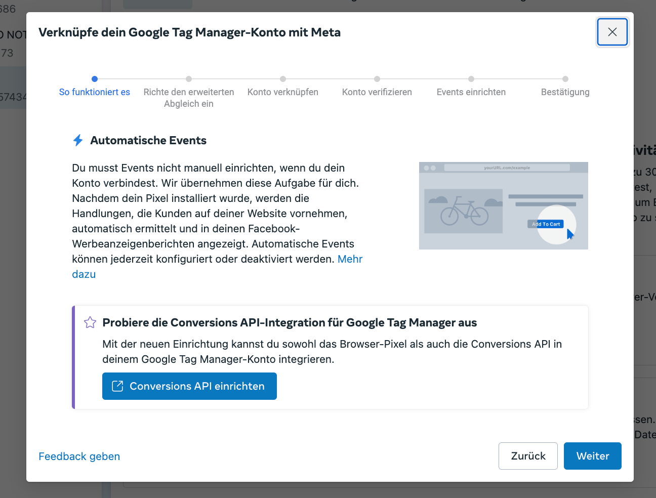This screenshot has height=498, width=656.
Task: Click the Weiter button
Action: pyautogui.click(x=593, y=456)
